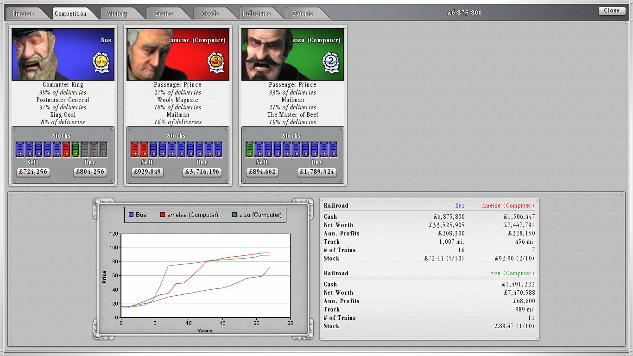Image resolution: width=633 pixels, height=356 pixels.
Task: Select first grey unsold share in Bus stocks
Action: pyautogui.click(x=85, y=149)
